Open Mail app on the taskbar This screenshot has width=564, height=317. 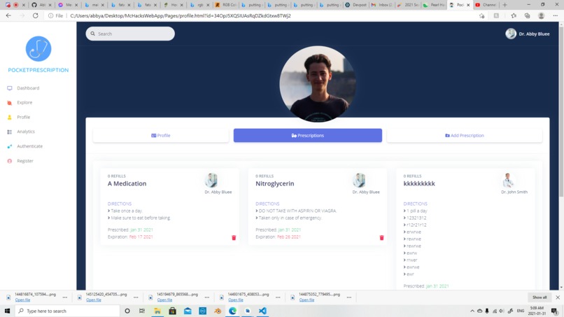(x=188, y=311)
